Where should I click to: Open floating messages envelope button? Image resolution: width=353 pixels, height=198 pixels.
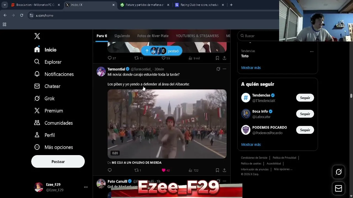click(x=338, y=188)
